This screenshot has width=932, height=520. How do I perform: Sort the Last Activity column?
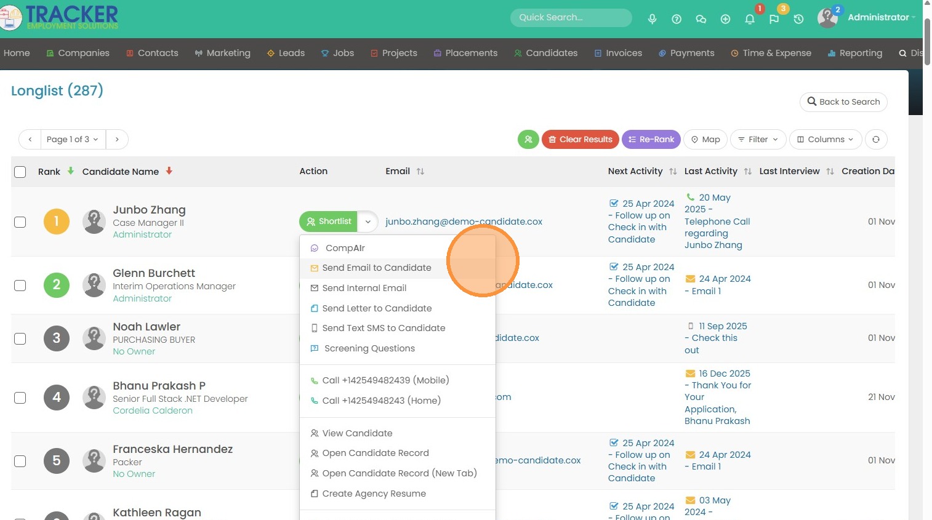(x=748, y=172)
